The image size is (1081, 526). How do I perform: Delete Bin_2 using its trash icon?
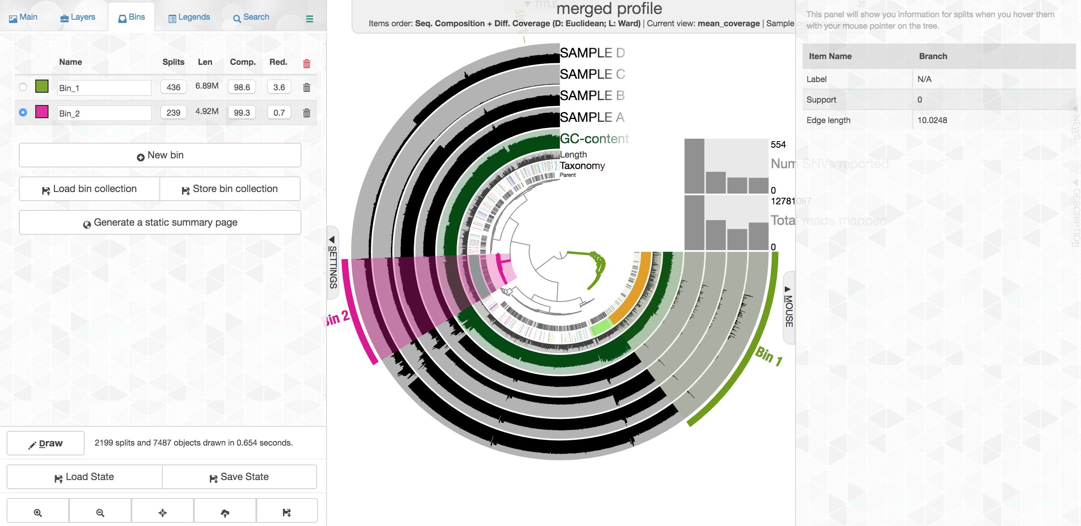306,113
